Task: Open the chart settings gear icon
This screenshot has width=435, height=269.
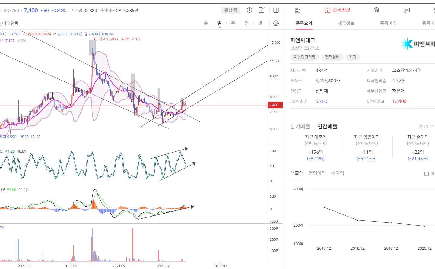Action: (276, 23)
